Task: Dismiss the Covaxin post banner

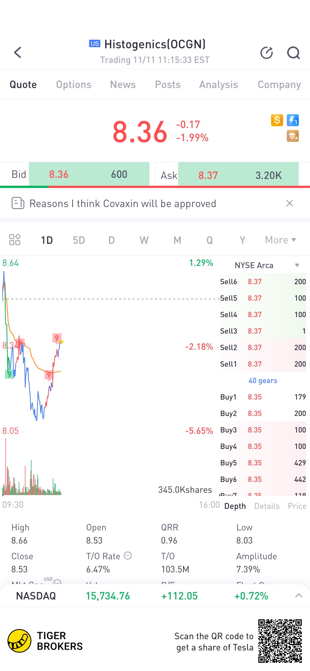Action: point(289,203)
